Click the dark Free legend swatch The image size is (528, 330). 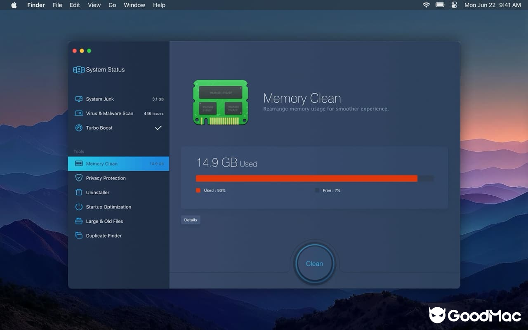point(317,190)
